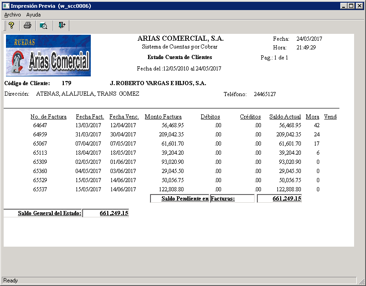
Task: Click the Estado Cuenta de Clientes title
Action: [x=180, y=57]
